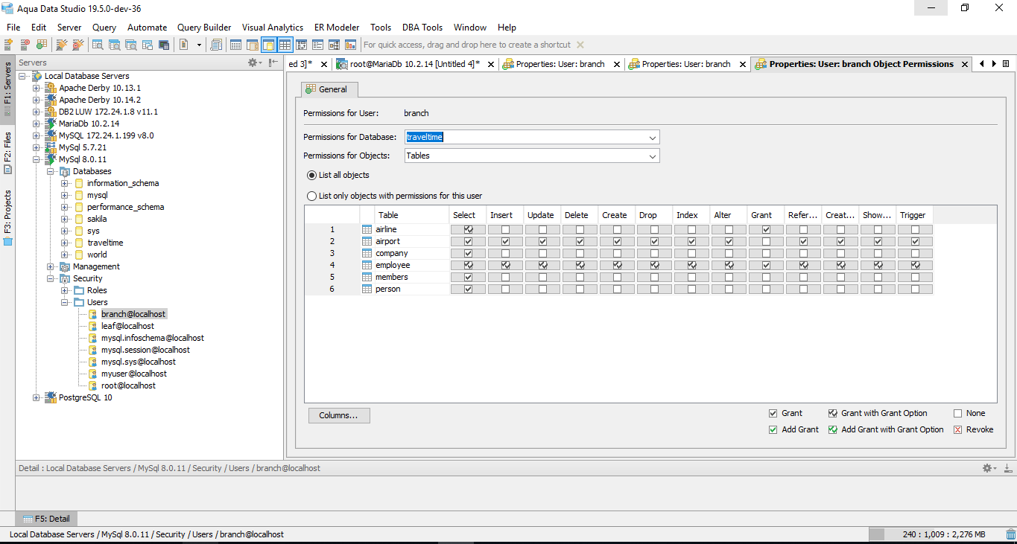Select traveltime database in the tree

coord(105,243)
